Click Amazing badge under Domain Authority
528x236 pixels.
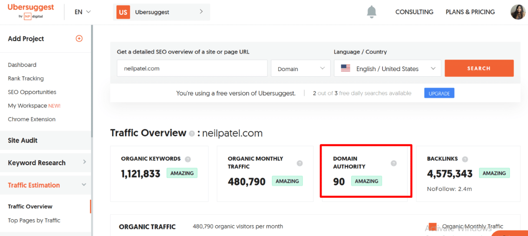pyautogui.click(x=366, y=181)
